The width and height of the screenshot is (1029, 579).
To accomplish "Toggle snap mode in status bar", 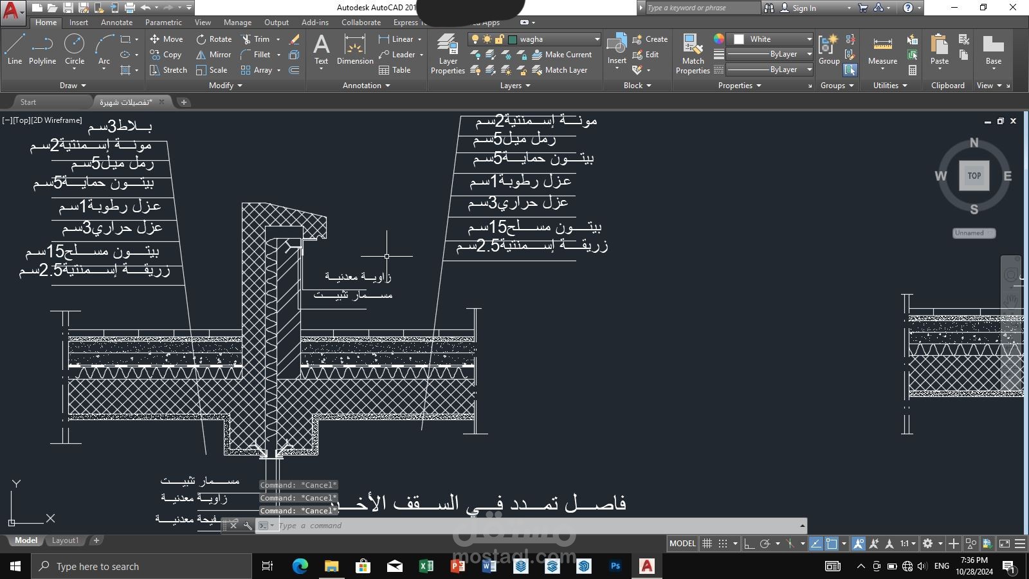I will (x=723, y=544).
